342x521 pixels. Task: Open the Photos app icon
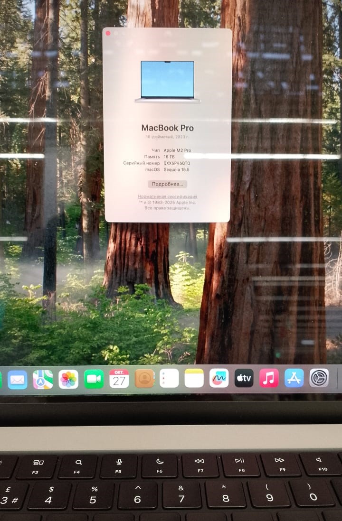tap(68, 379)
